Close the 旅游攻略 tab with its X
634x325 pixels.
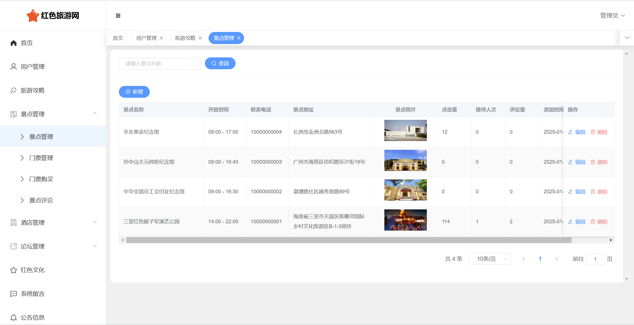[x=200, y=38]
